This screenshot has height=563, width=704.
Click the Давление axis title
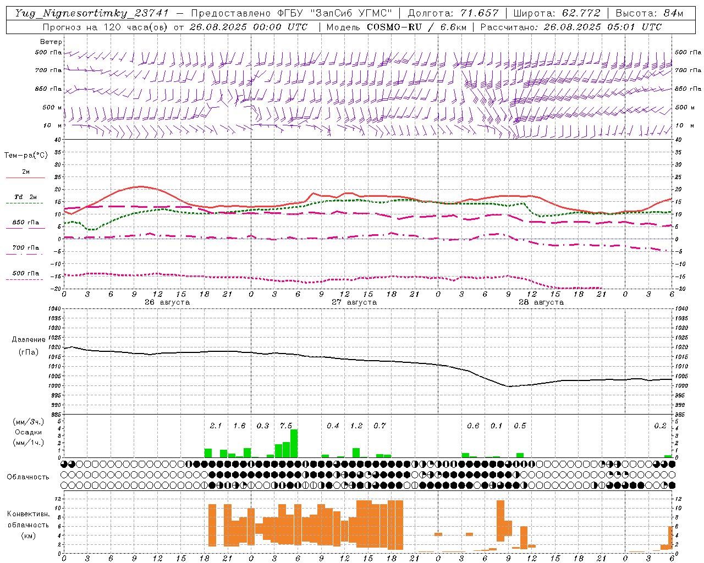click(x=29, y=340)
